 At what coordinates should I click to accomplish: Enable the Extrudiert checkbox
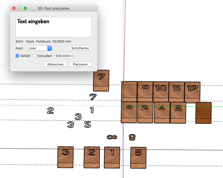click(x=35, y=56)
